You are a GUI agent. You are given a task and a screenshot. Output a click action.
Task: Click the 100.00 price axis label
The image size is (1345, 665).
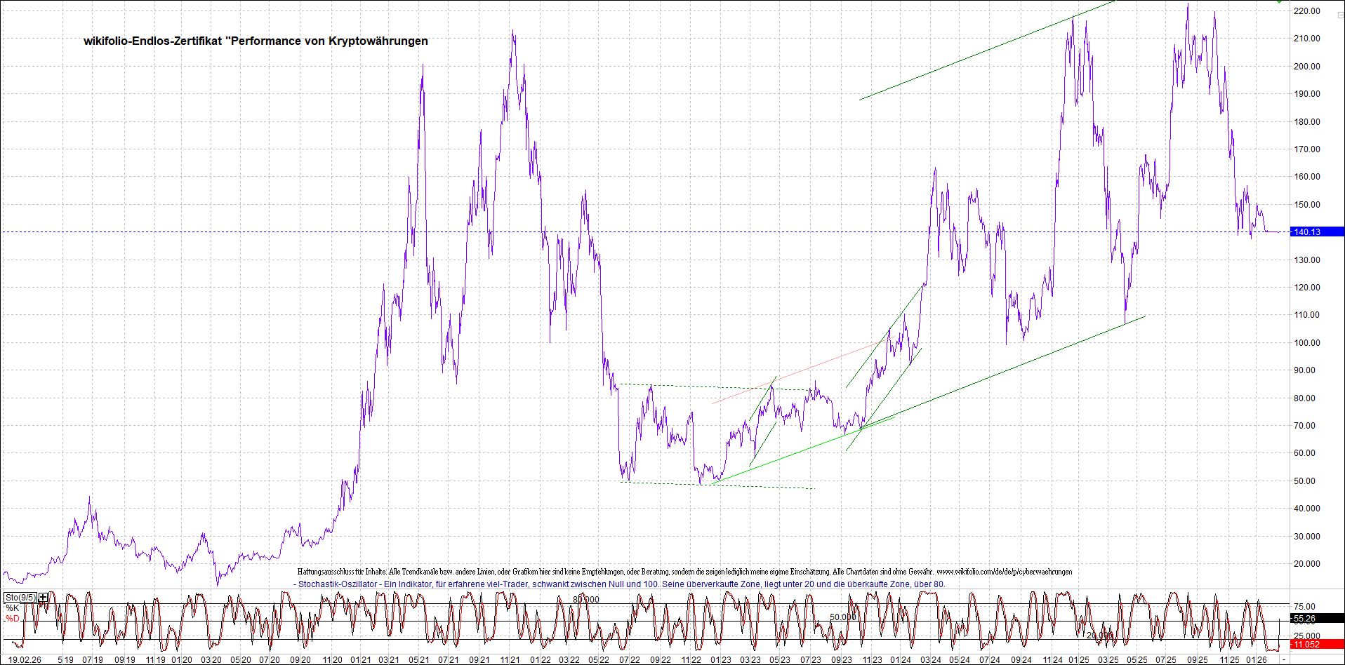(1307, 343)
